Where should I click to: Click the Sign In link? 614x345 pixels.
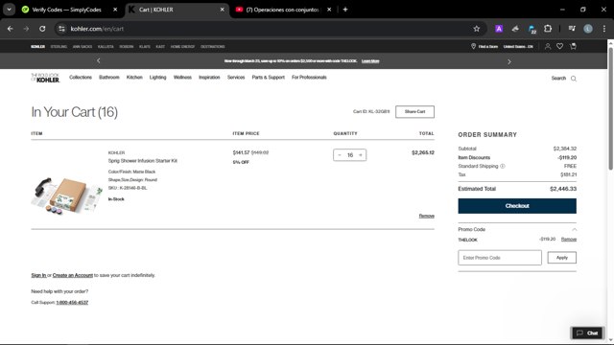pos(38,275)
